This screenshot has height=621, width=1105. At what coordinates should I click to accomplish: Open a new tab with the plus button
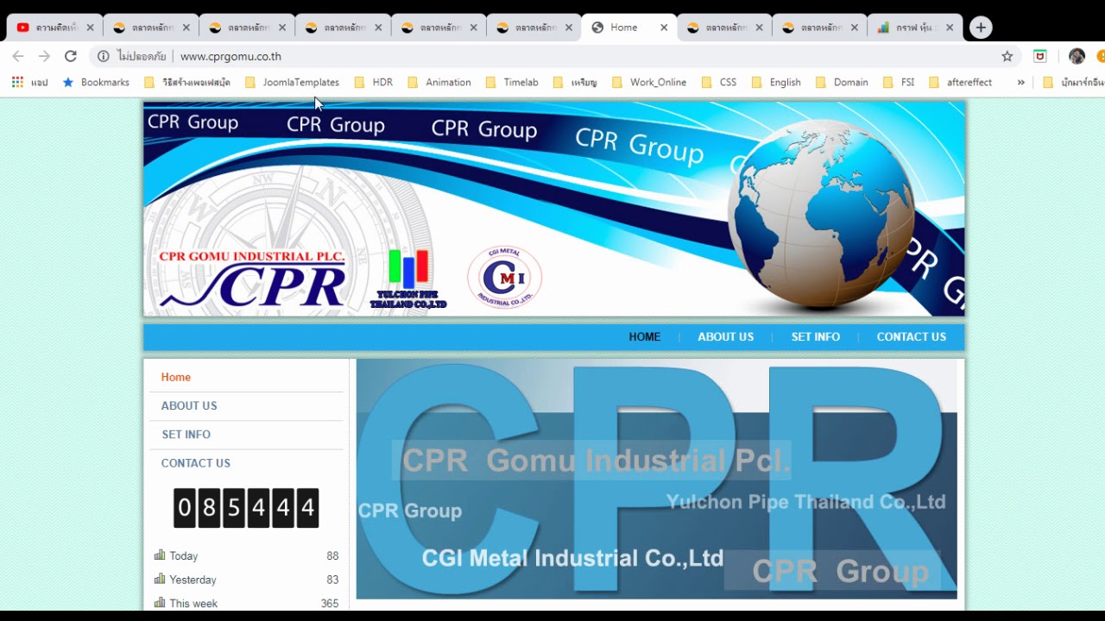pos(980,28)
